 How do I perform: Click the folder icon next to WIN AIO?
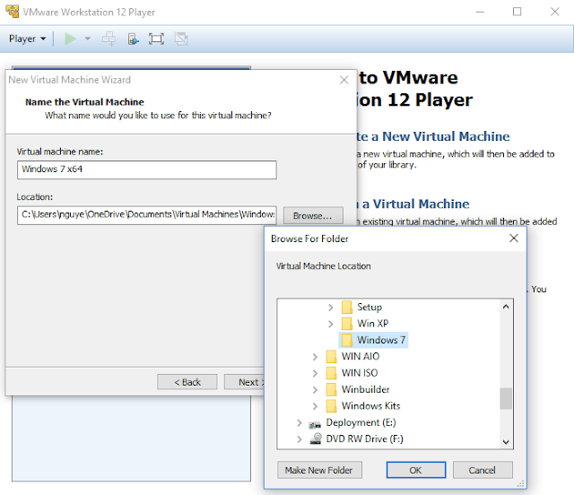pyautogui.click(x=331, y=356)
